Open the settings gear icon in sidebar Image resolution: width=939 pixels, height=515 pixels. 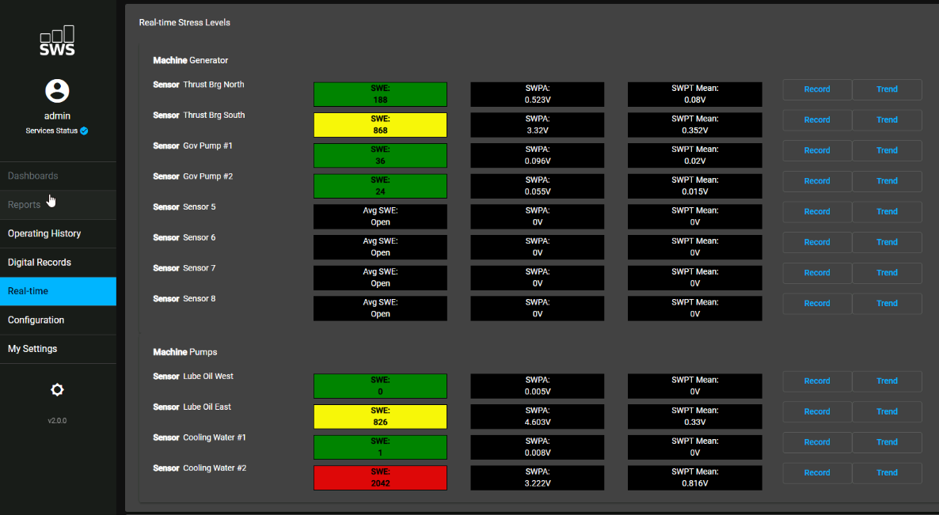57,389
